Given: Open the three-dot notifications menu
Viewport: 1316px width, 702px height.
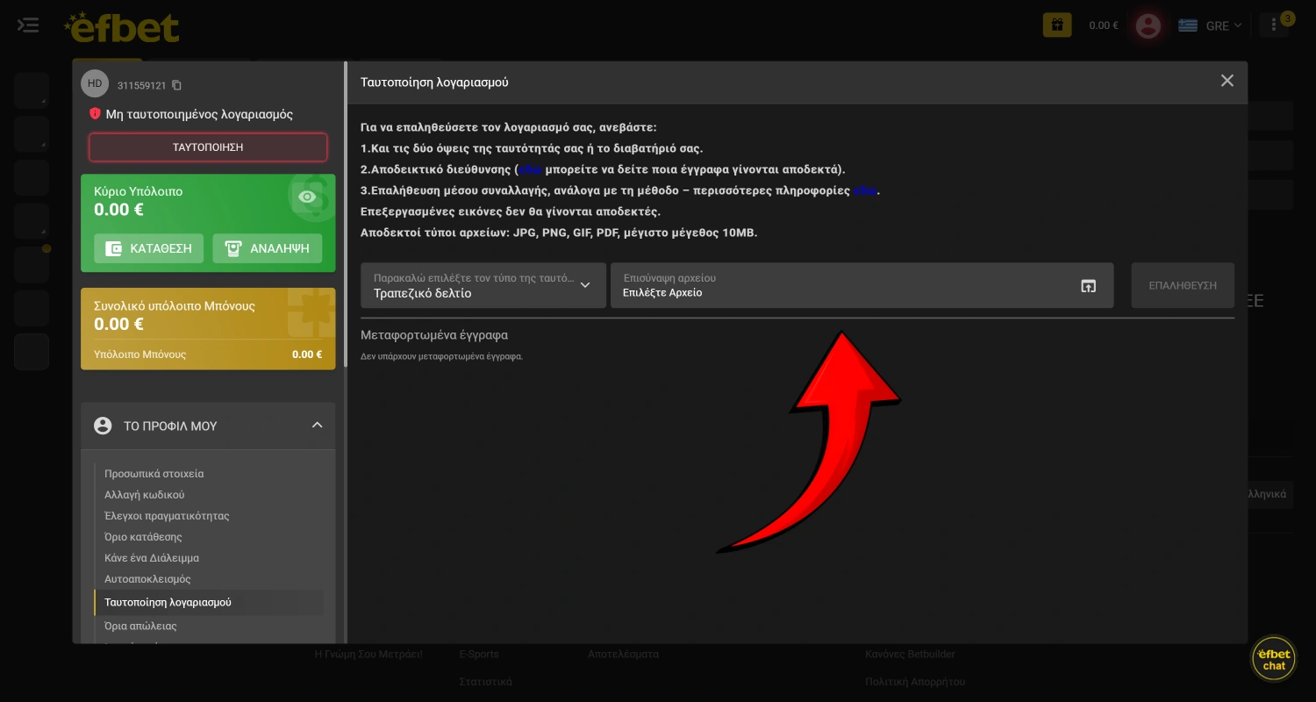Looking at the screenshot, I should point(1273,25).
